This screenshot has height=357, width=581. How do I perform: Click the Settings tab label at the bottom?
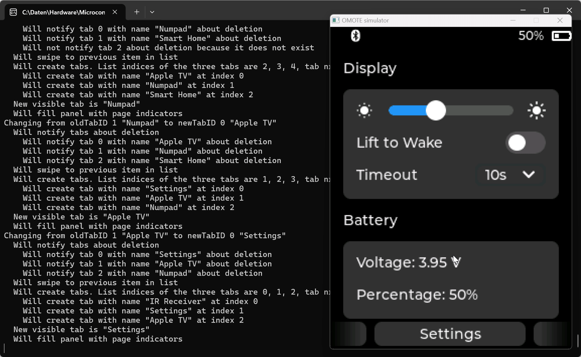450,334
